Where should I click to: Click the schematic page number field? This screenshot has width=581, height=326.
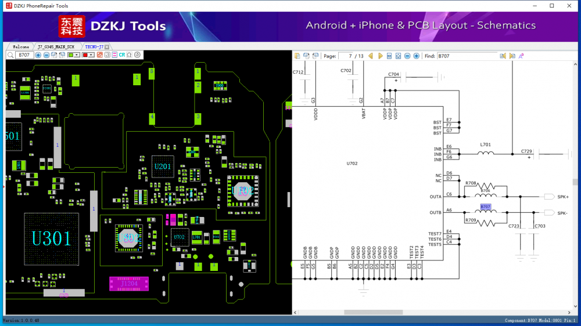[x=346, y=56]
